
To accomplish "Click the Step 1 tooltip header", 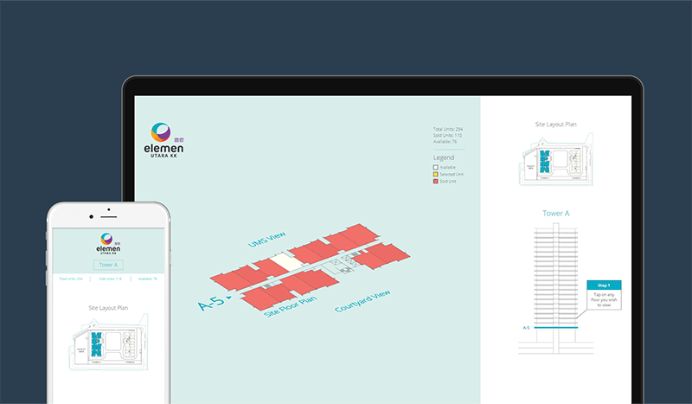I will point(604,285).
